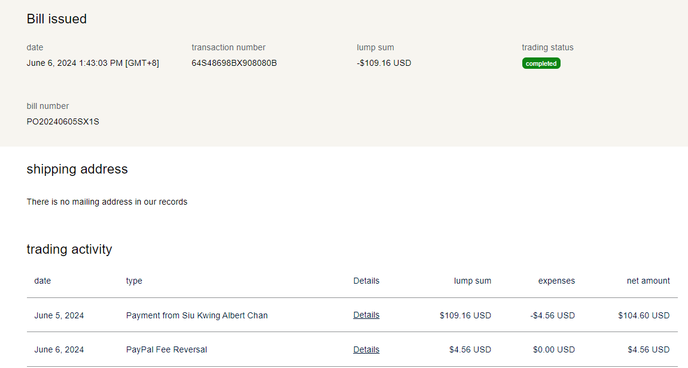Open Details link for PayPal Fee Reversal
Image resolution: width=688 pixels, height=368 pixels.
(366, 349)
